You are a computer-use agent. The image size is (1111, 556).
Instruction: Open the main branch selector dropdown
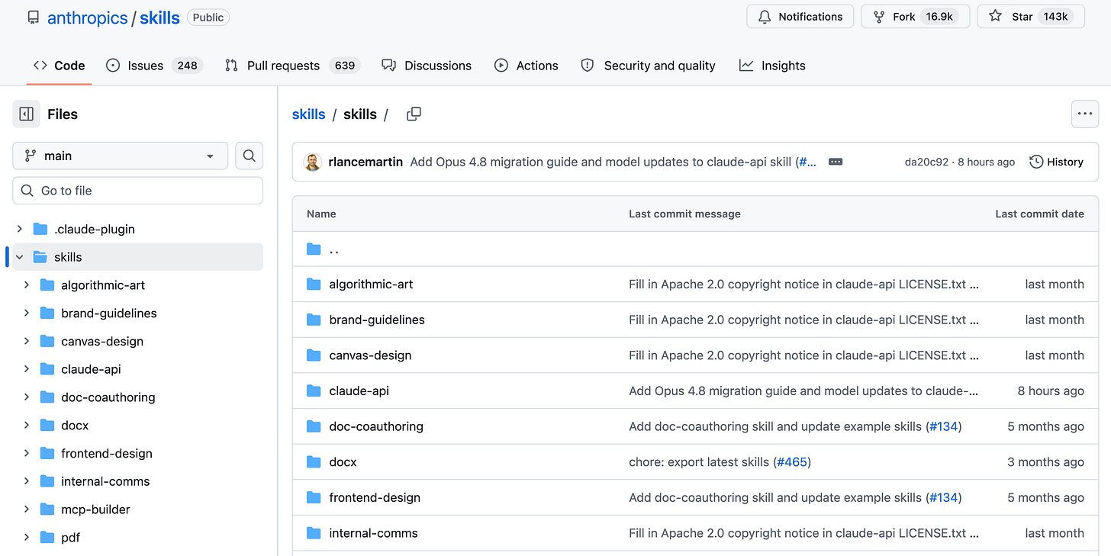pyautogui.click(x=120, y=156)
